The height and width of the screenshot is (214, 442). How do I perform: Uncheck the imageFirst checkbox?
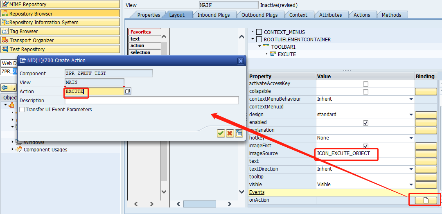pos(365,146)
